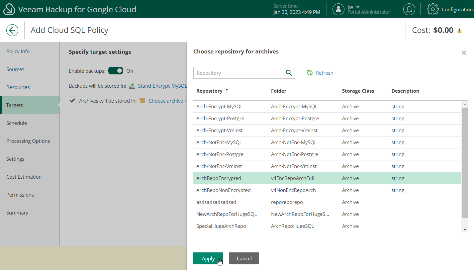
Task: Close the Choose repository dialog
Action: click(464, 53)
